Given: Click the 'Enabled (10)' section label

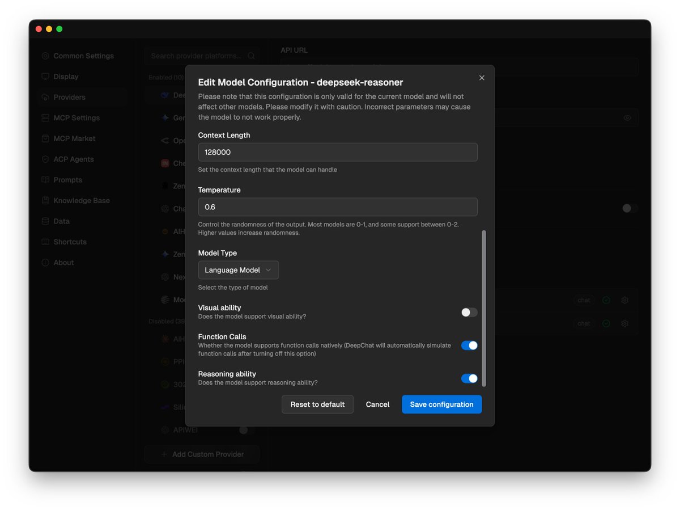Looking at the screenshot, I should tap(166, 77).
